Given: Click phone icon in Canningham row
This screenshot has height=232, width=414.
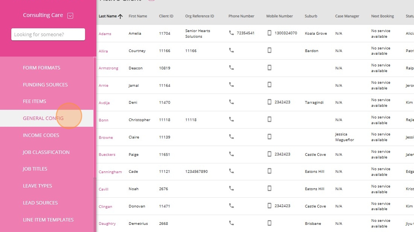Looking at the screenshot, I should (231, 171).
